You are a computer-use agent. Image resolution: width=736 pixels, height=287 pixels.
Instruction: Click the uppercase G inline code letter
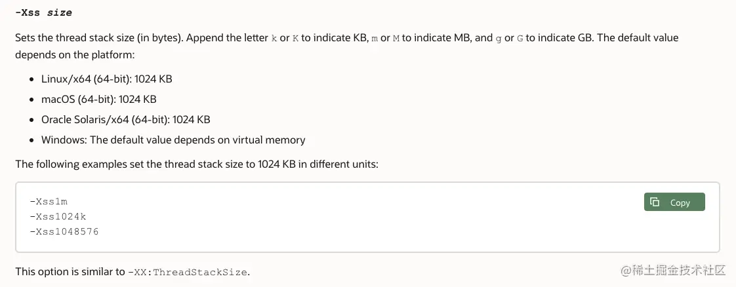520,38
